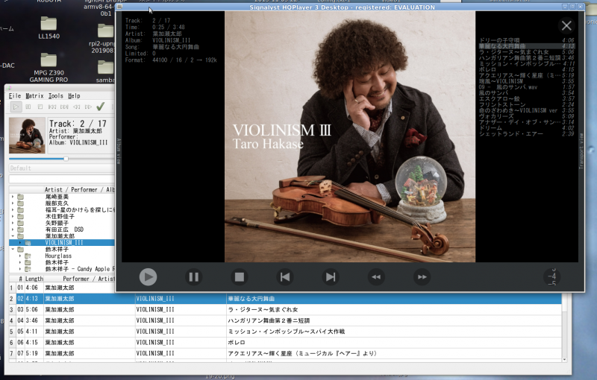597x380 pixels.
Task: Open the Tools menu
Action: [x=56, y=96]
